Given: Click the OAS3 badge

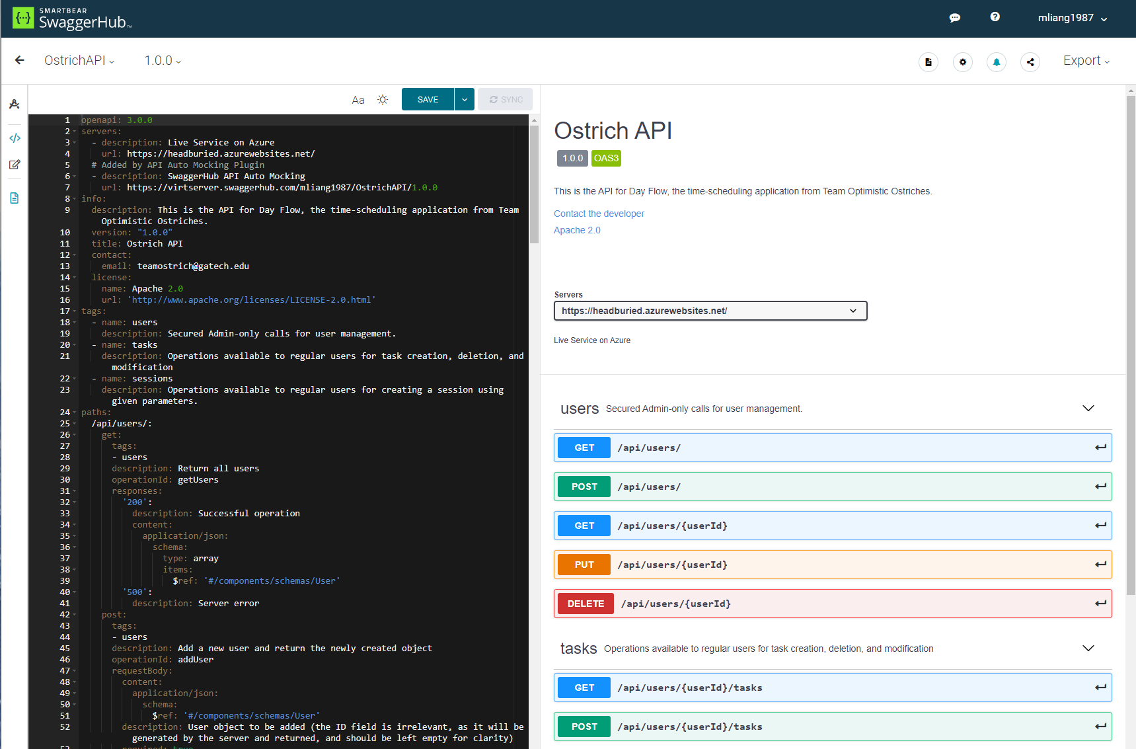Looking at the screenshot, I should pos(606,158).
